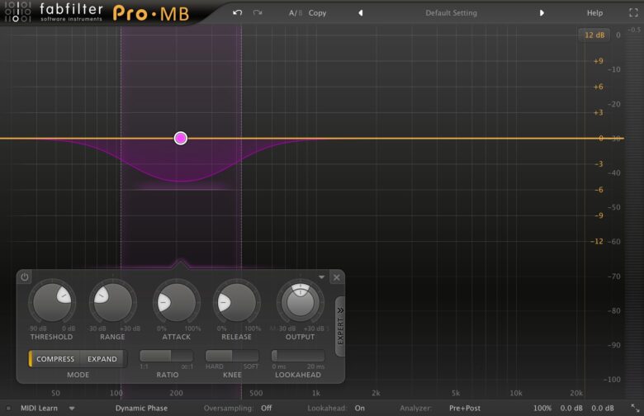Click the Attack knob
The width and height of the screenshot is (644, 416).
click(177, 303)
